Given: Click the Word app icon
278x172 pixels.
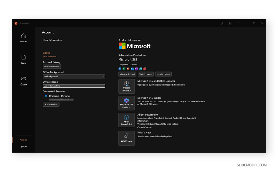Looking at the screenshot, I should (120, 69).
